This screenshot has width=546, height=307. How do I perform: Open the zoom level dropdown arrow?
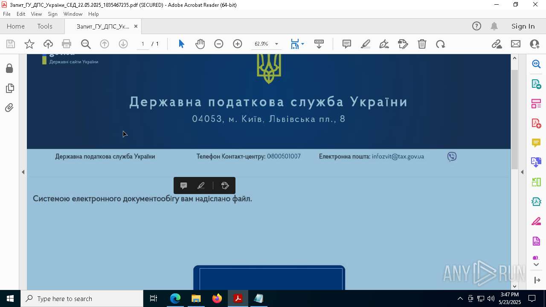click(276, 44)
